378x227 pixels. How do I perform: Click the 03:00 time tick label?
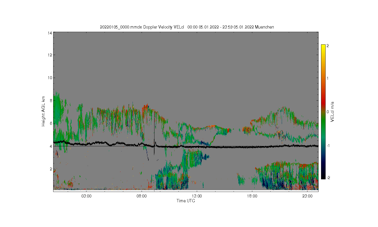(x=86, y=196)
